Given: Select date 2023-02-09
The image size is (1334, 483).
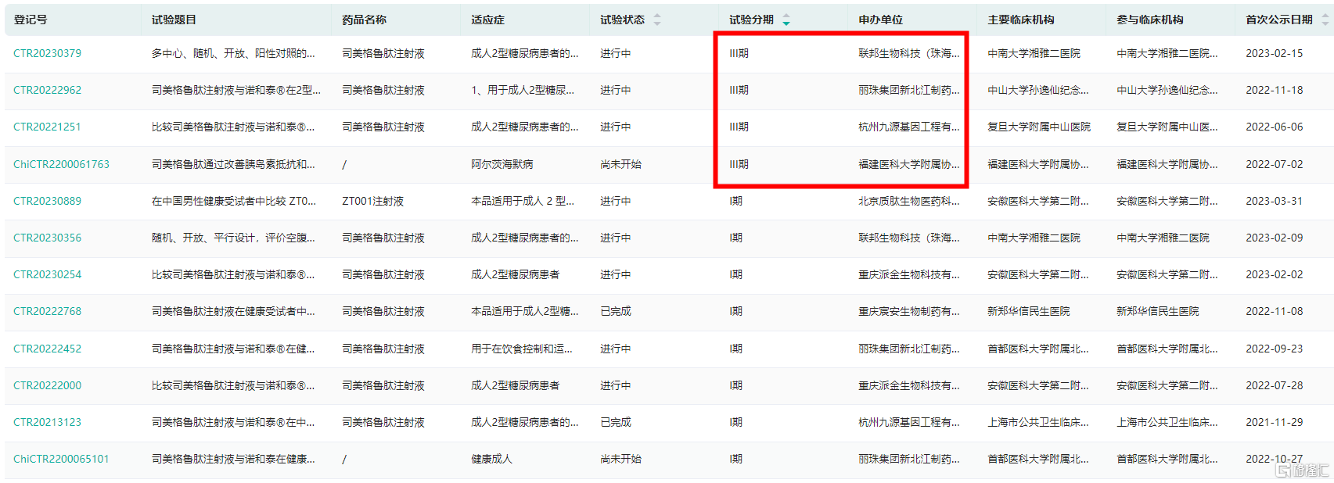Looking at the screenshot, I should click(x=1274, y=238).
